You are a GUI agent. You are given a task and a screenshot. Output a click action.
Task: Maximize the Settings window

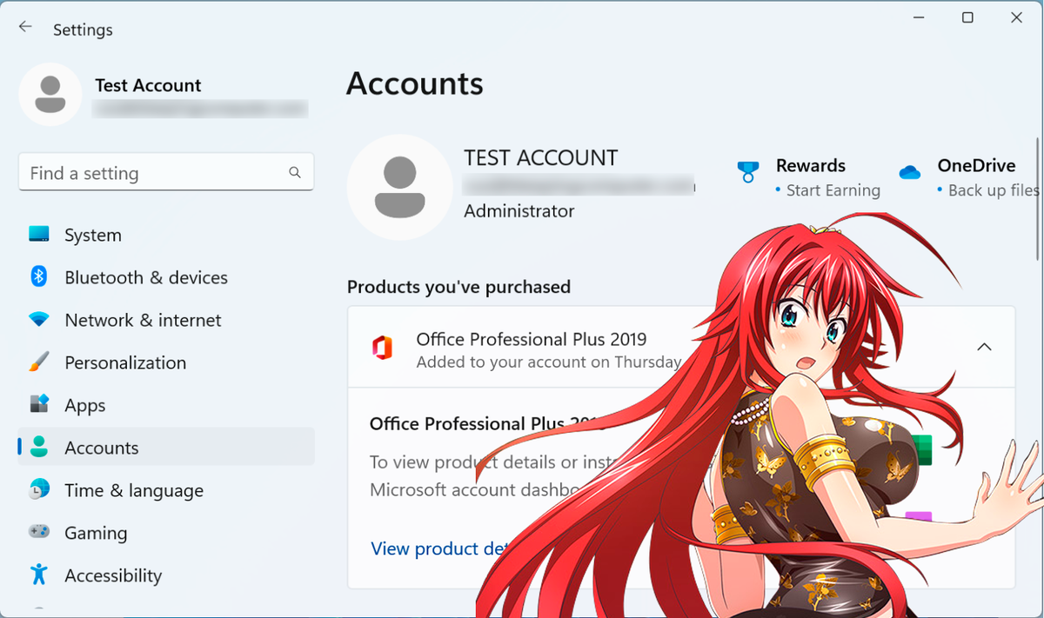pyautogui.click(x=967, y=17)
